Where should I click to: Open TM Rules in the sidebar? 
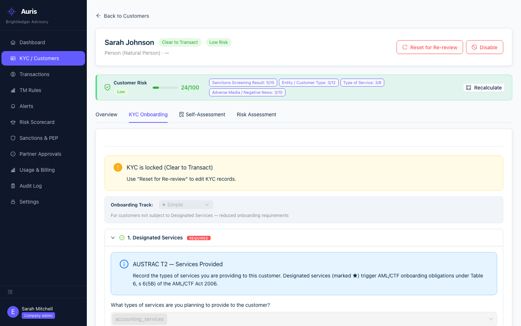43,90
